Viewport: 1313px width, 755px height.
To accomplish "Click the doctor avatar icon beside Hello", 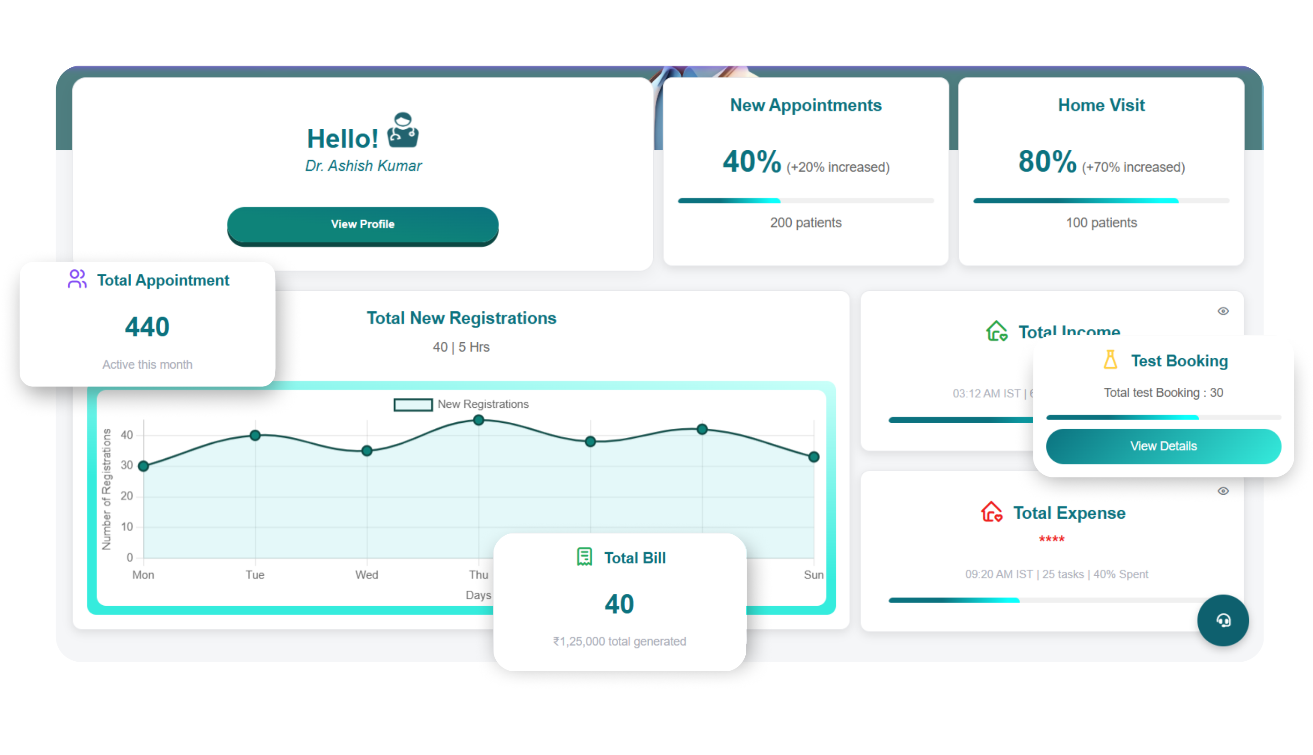I will (x=402, y=130).
